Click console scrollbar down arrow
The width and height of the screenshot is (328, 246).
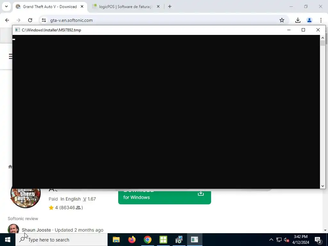point(323,186)
